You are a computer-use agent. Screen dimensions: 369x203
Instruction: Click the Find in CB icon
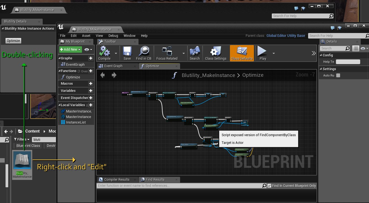click(x=143, y=51)
